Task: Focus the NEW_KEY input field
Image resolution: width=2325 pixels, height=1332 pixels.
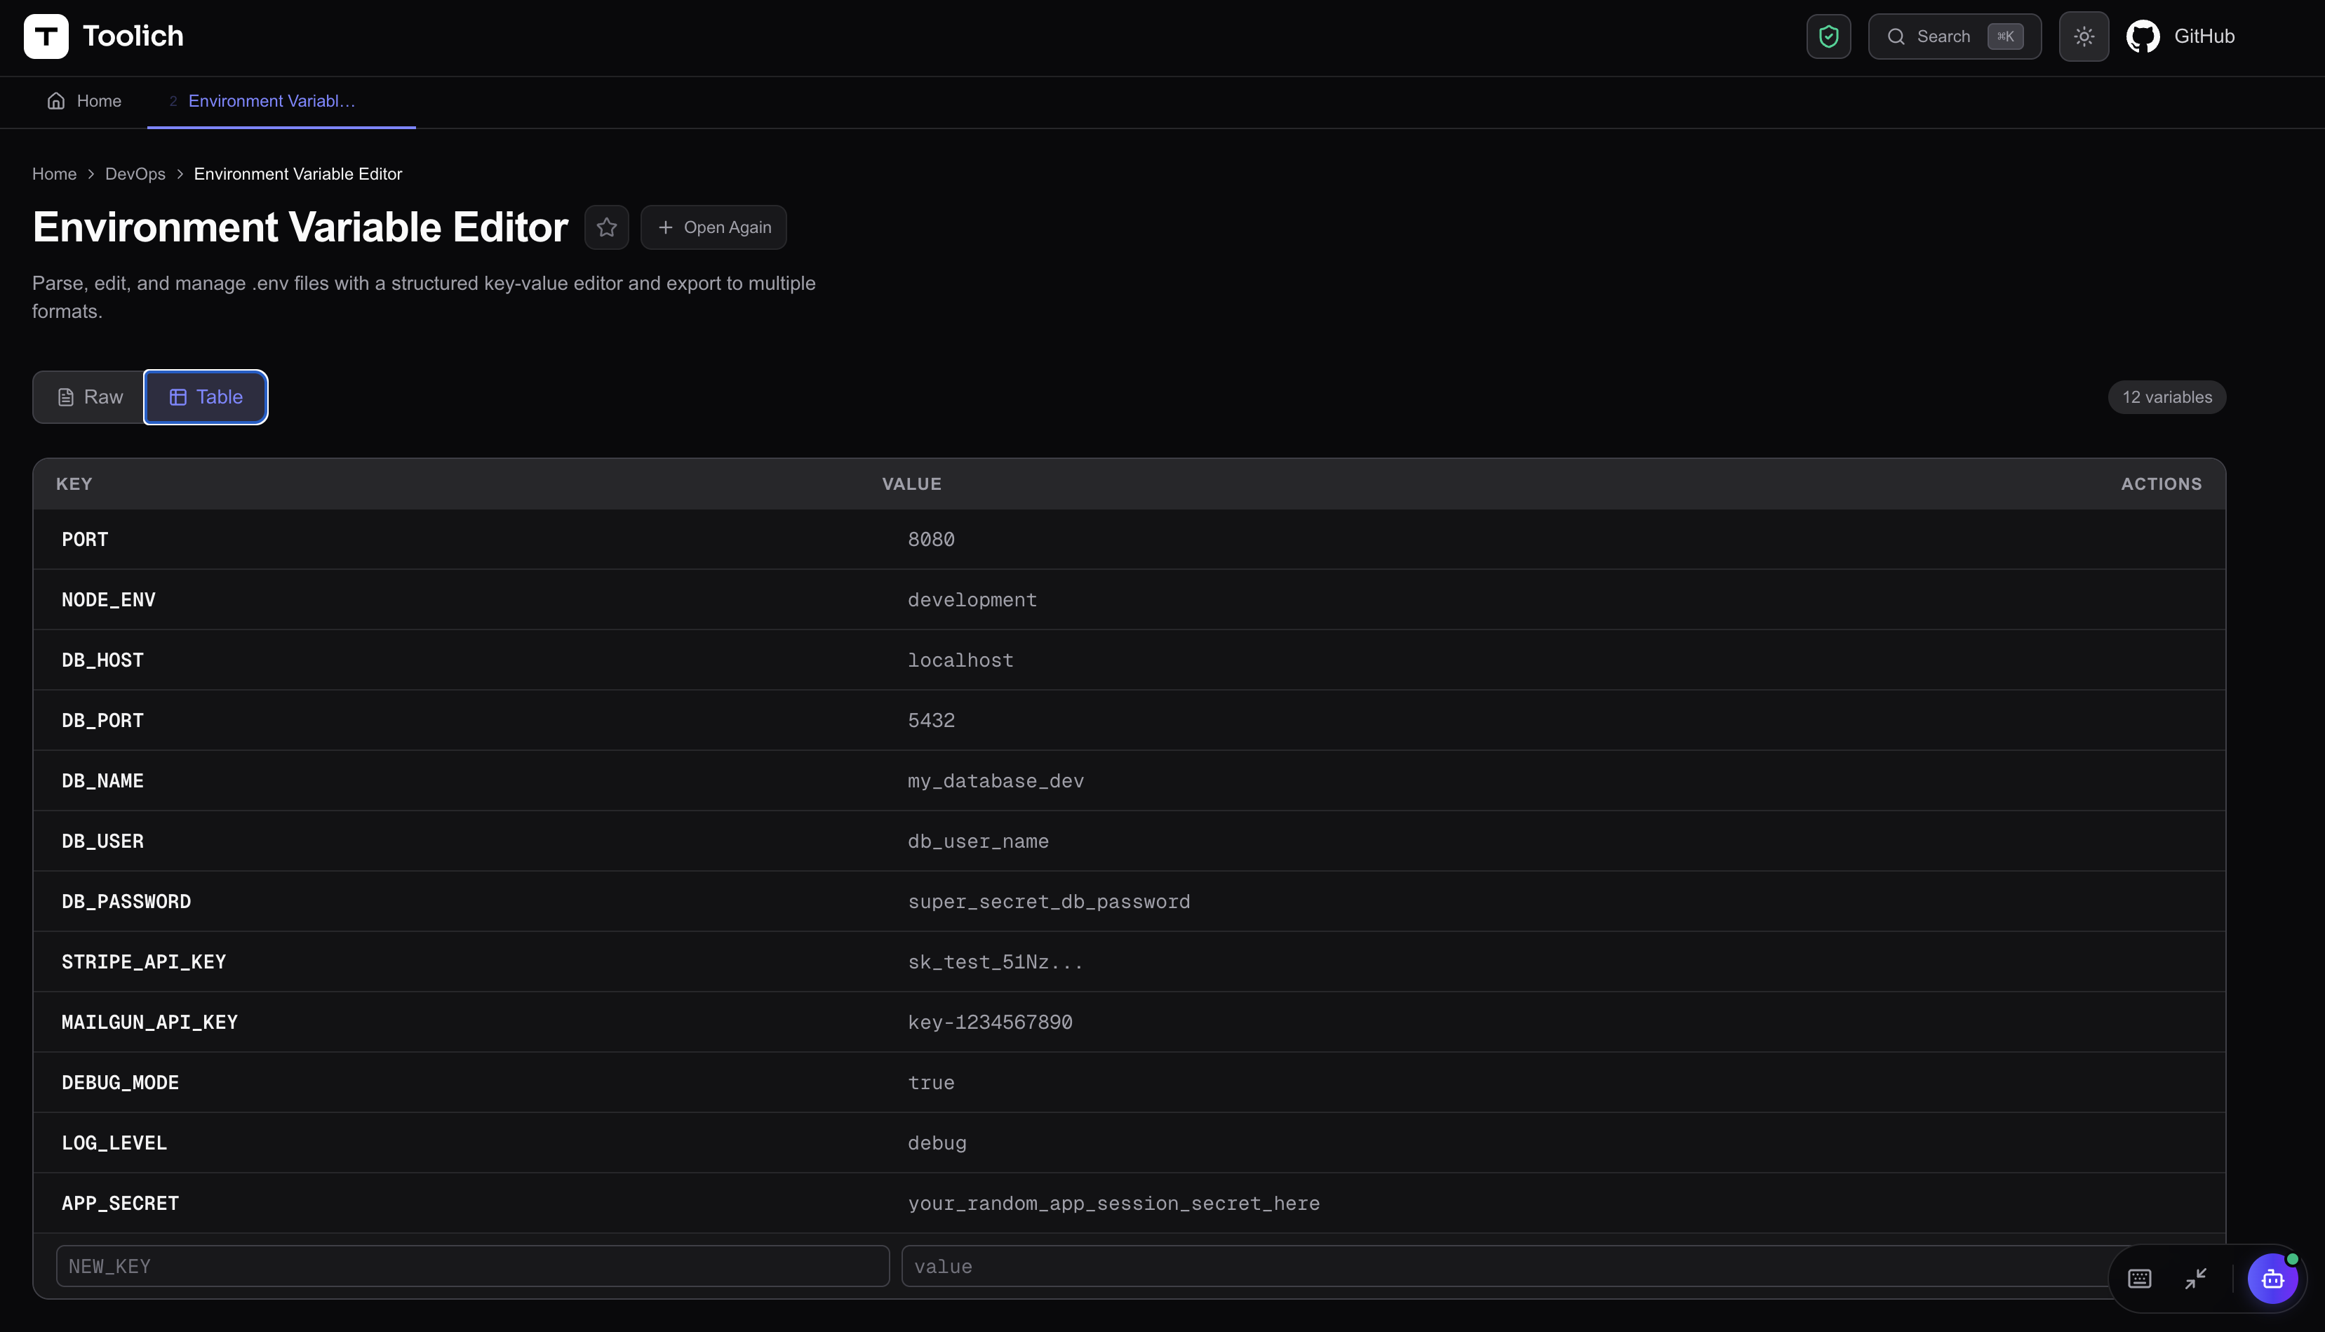Action: [x=473, y=1266]
